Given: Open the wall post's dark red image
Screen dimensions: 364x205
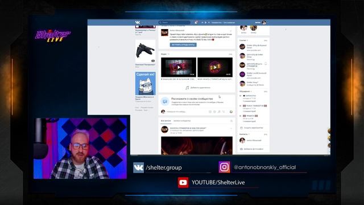Looking at the screenshot, I should pyautogui.click(x=197, y=146).
